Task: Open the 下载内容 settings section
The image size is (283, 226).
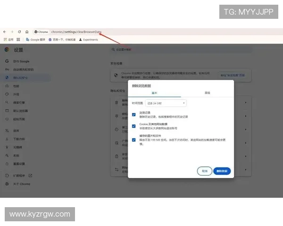Action: (19, 139)
